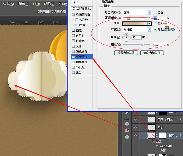Select the 图层 2 副本 layer thumbnail
This screenshot has height=156, width=183.
tap(151, 120)
